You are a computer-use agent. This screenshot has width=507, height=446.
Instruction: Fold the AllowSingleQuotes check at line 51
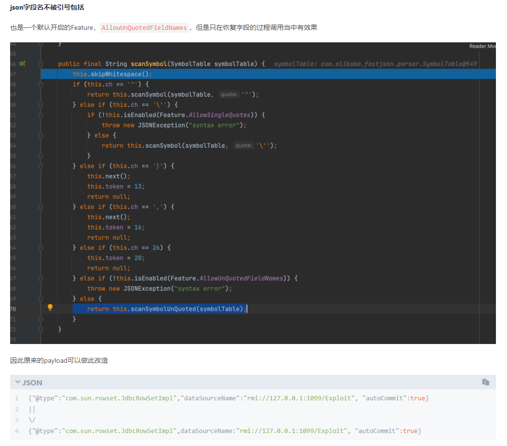41,115
